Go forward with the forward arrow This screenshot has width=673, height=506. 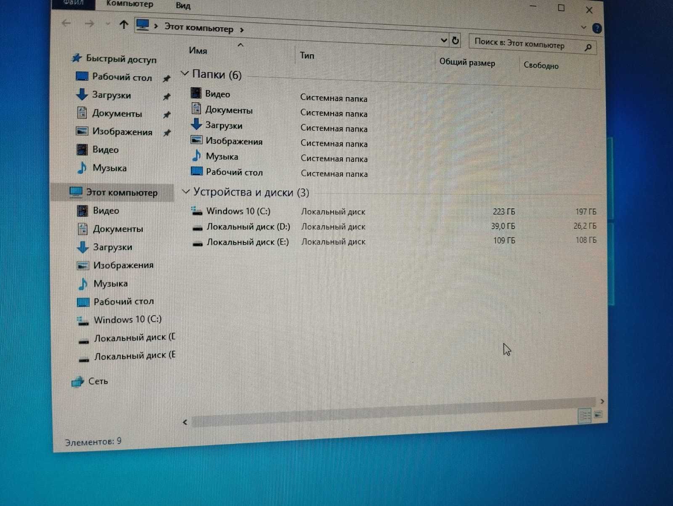point(89,24)
